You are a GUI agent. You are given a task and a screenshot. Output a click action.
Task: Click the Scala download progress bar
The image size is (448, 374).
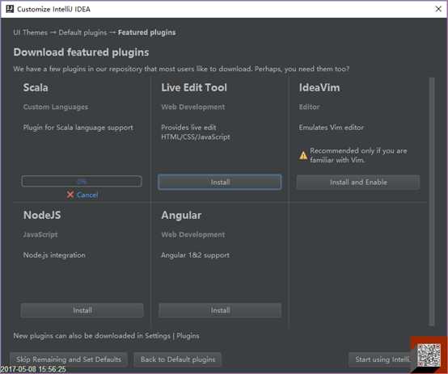pyautogui.click(x=82, y=181)
